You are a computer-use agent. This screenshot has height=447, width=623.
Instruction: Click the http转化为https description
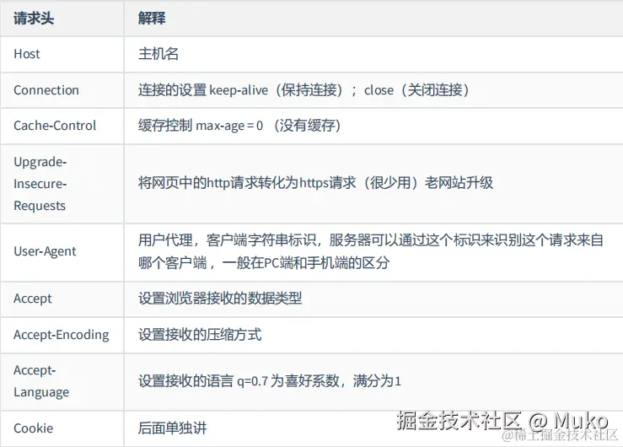[x=315, y=183]
